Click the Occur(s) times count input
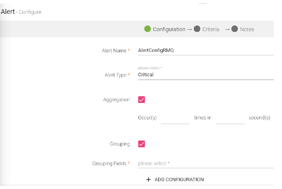The image size is (282, 189). pyautogui.click(x=175, y=118)
